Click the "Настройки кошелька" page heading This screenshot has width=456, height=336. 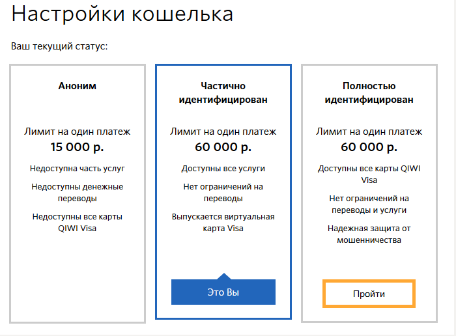click(122, 14)
